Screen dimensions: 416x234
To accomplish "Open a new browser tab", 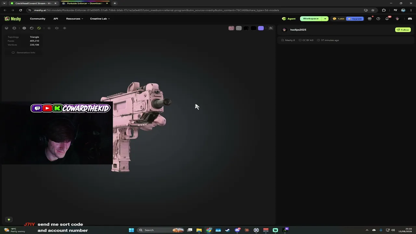I will coord(115,3).
